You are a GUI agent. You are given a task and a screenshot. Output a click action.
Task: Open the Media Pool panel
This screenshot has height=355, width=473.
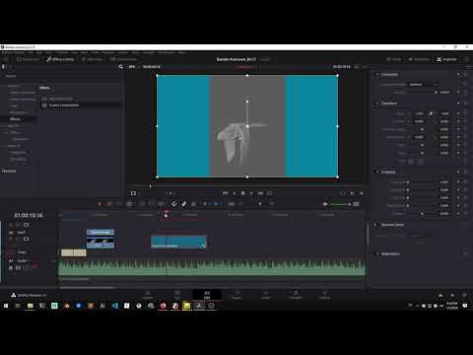tap(29, 59)
